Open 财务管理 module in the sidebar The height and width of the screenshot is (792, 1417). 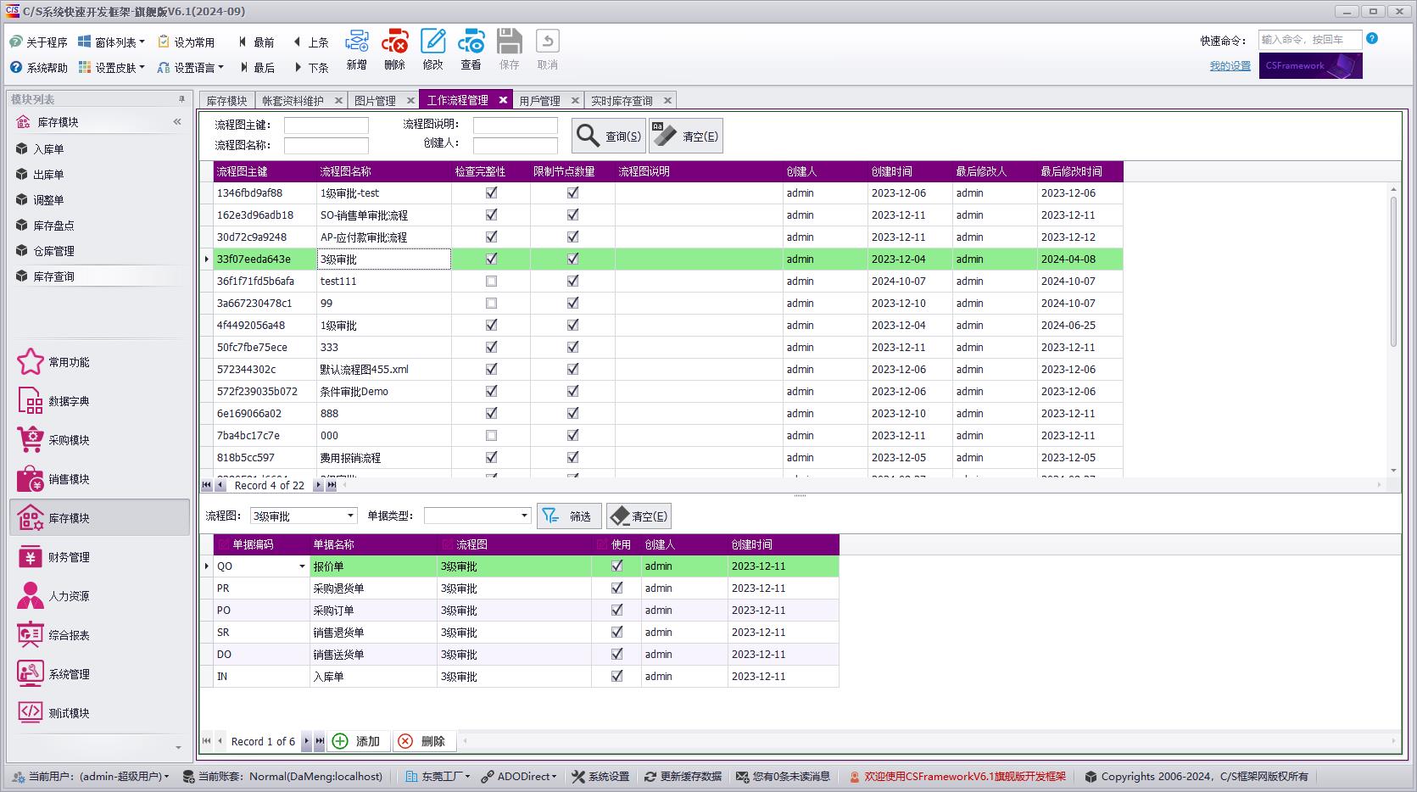coord(68,557)
